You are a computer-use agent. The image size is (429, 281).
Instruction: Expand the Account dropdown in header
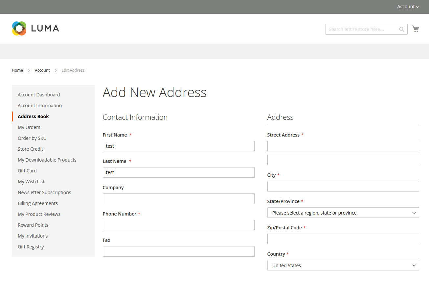pos(408,7)
